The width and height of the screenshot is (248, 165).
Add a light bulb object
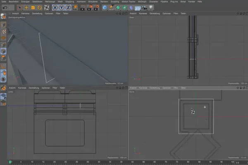[151, 7]
